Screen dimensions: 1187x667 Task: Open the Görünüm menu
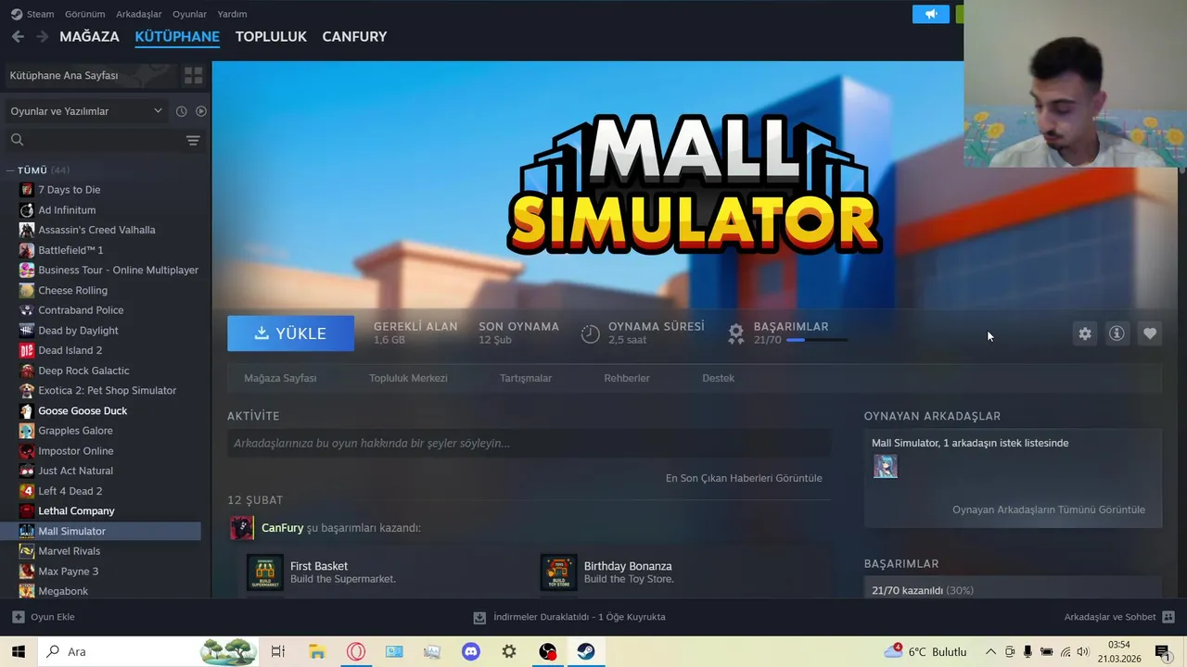click(84, 14)
